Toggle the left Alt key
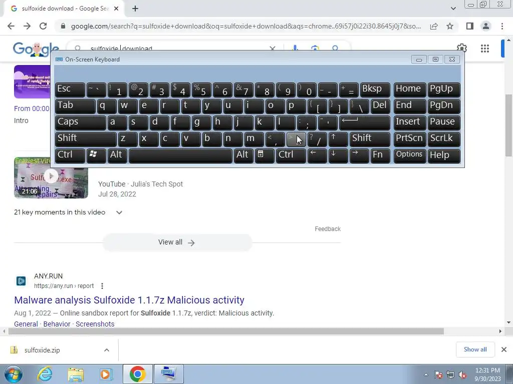Screen dimensions: 513x384 tap(117, 155)
